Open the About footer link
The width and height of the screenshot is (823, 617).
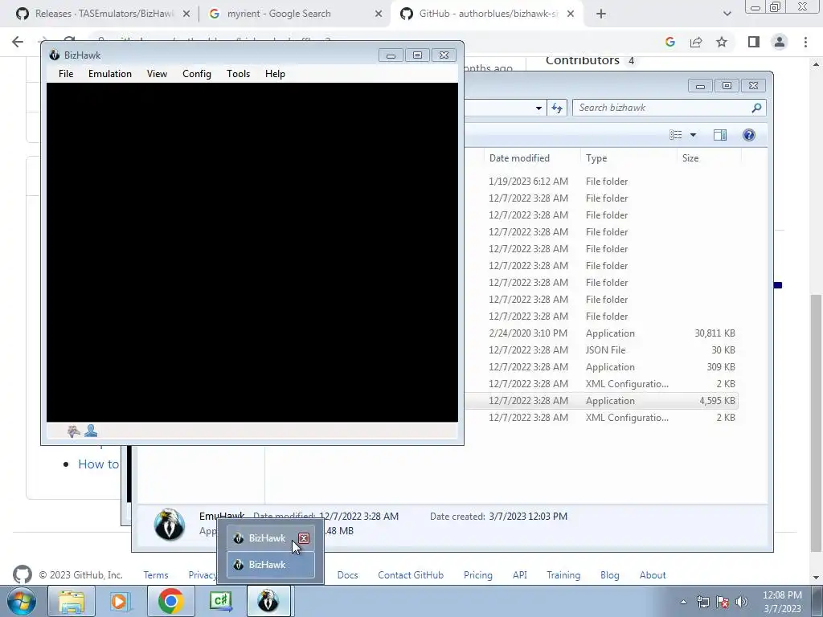(x=653, y=575)
